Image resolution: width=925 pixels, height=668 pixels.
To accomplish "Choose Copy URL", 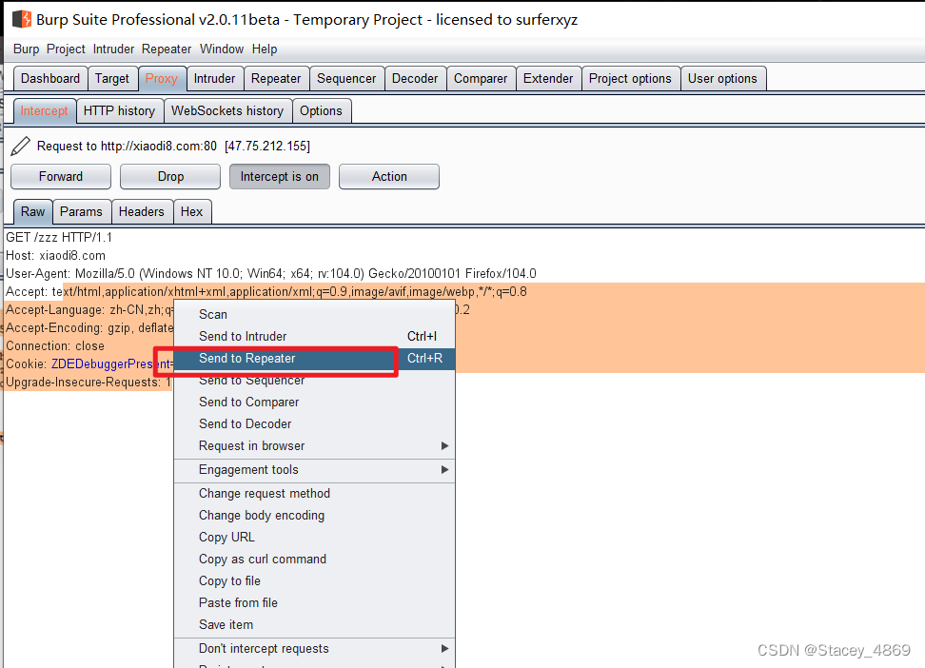I will [314, 537].
